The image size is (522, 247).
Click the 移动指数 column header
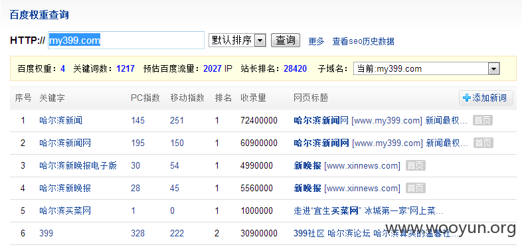187,98
